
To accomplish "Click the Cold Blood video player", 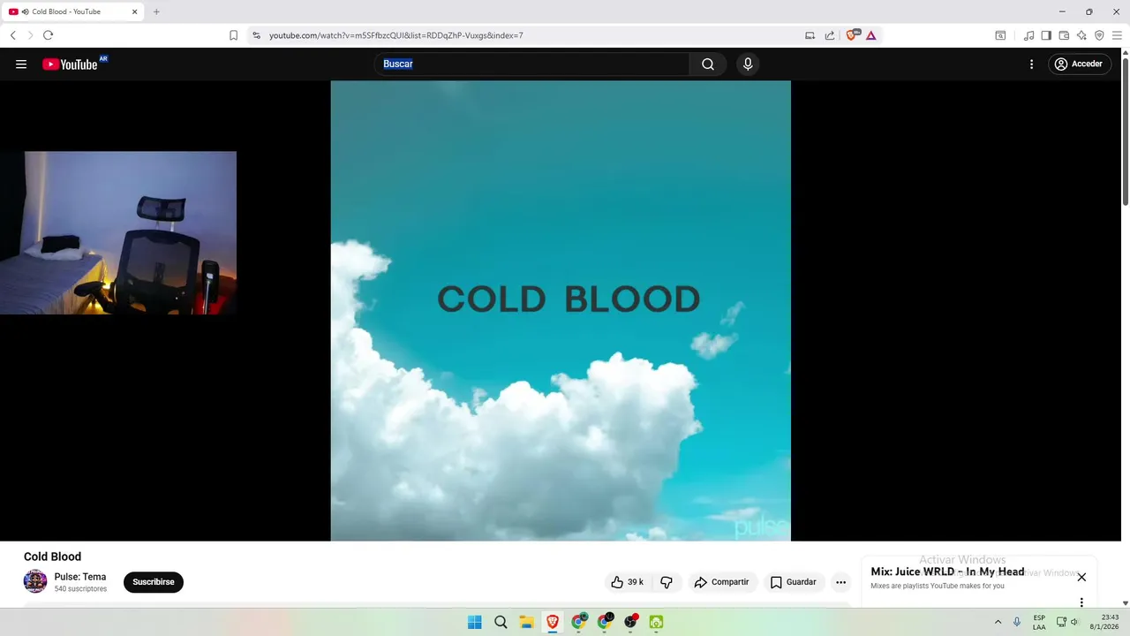I will [x=561, y=311].
